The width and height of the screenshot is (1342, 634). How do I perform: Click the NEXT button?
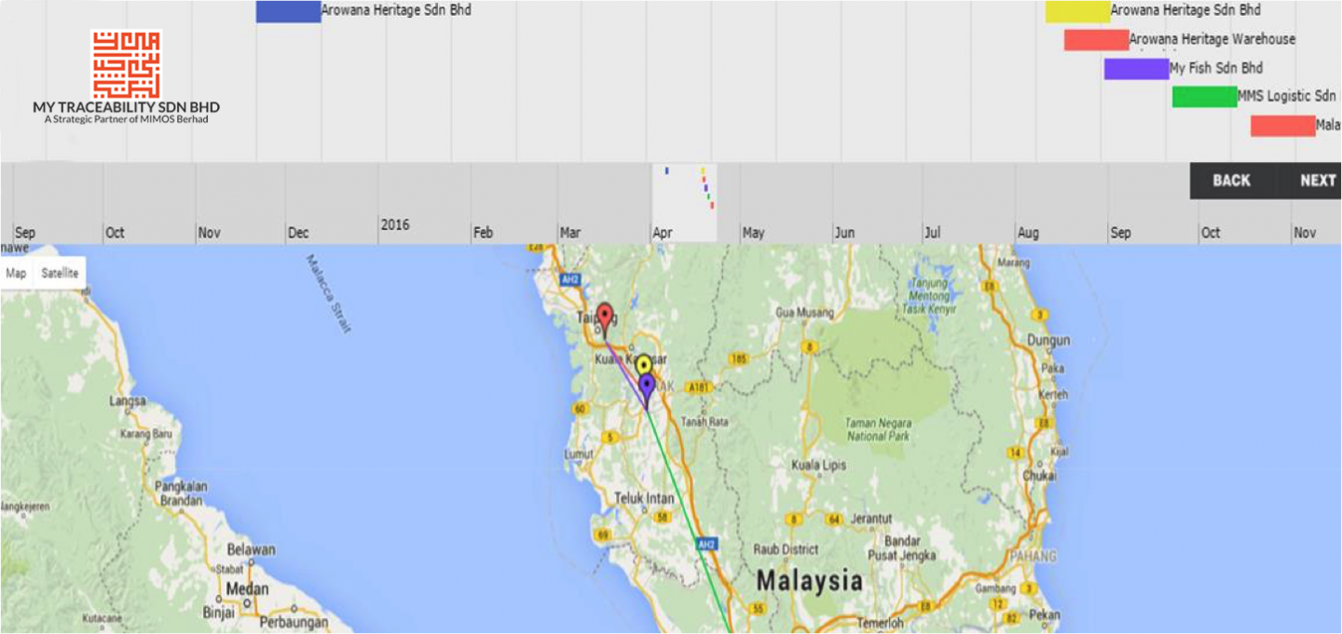[x=1318, y=181]
